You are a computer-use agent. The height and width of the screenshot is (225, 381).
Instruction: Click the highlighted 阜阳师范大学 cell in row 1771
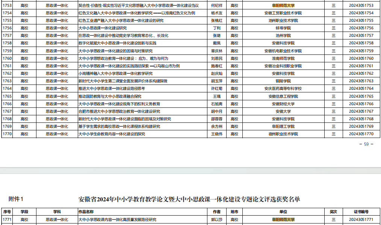tap(283, 220)
